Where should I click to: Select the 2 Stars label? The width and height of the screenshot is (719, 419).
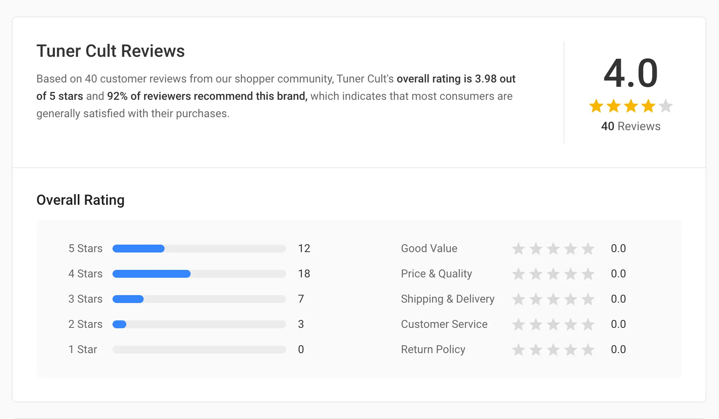[85, 324]
